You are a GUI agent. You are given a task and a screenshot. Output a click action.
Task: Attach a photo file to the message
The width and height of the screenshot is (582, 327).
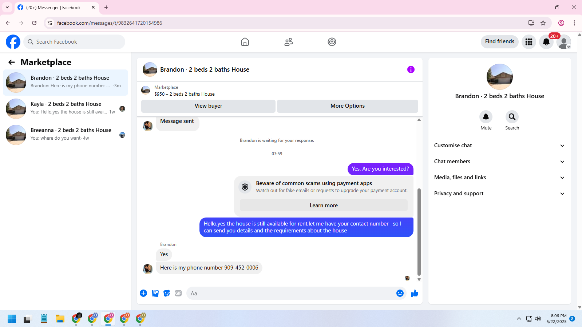tap(155, 293)
